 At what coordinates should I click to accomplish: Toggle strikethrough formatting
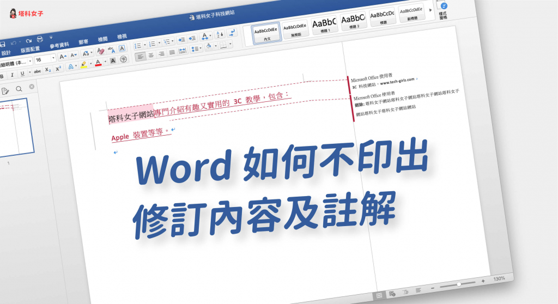click(x=37, y=71)
